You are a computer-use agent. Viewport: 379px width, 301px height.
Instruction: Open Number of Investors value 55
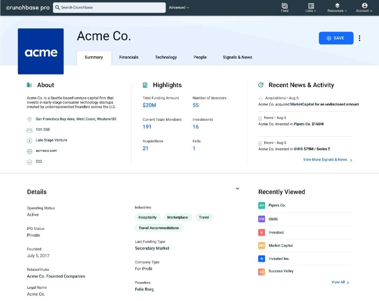[x=195, y=105]
